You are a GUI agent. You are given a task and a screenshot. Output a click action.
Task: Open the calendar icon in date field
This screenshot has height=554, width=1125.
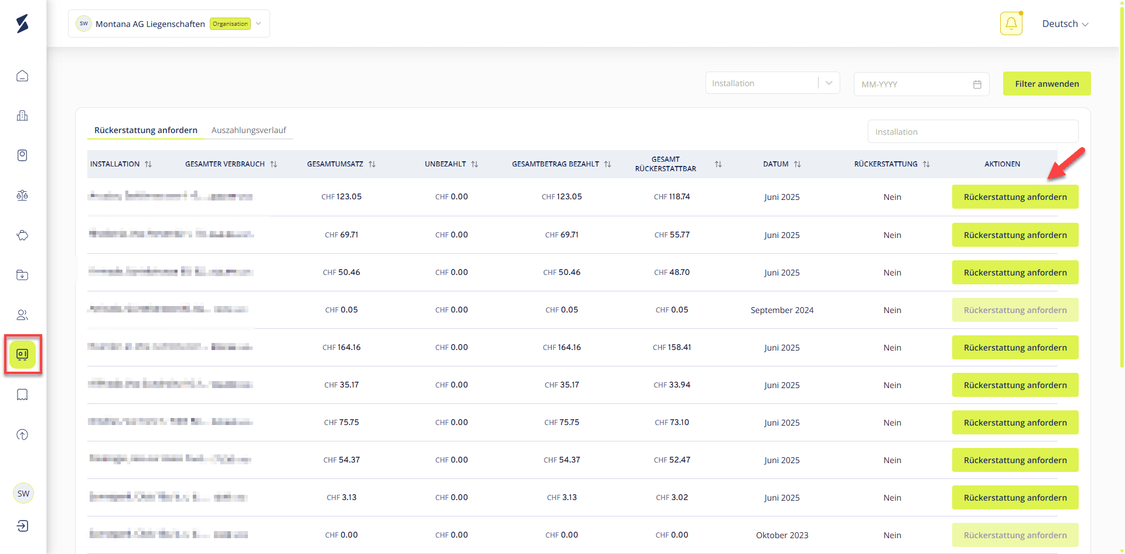click(x=977, y=84)
